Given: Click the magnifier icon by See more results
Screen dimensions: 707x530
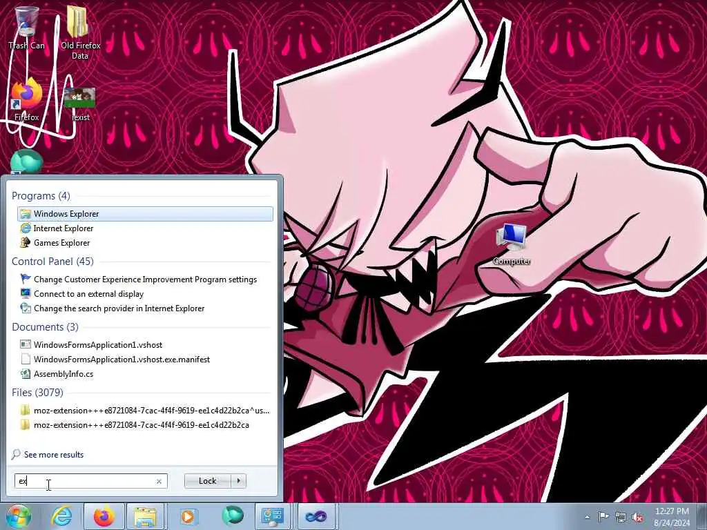Looking at the screenshot, I should [17, 454].
